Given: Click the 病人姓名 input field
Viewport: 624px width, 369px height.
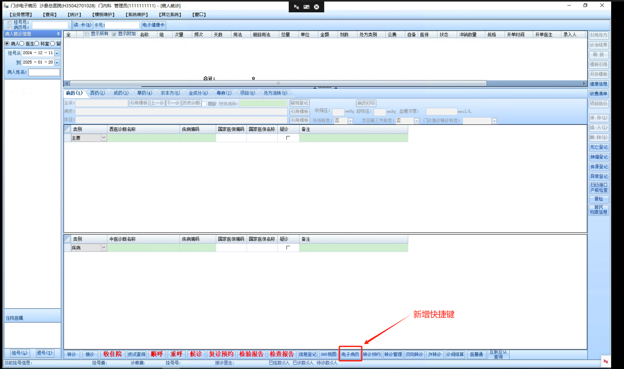Looking at the screenshot, I should (44, 72).
